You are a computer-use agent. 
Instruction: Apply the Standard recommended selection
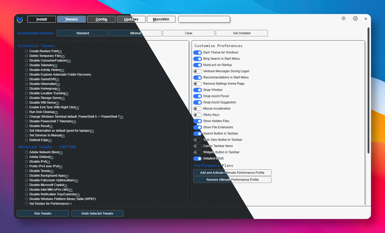[x=82, y=33]
